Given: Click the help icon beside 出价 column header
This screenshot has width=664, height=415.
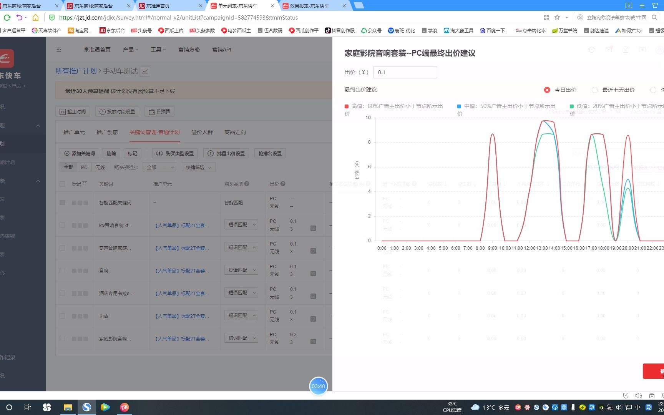Looking at the screenshot, I should coord(283,184).
